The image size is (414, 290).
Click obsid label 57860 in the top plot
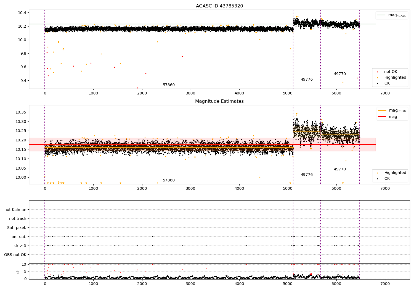[x=169, y=85]
